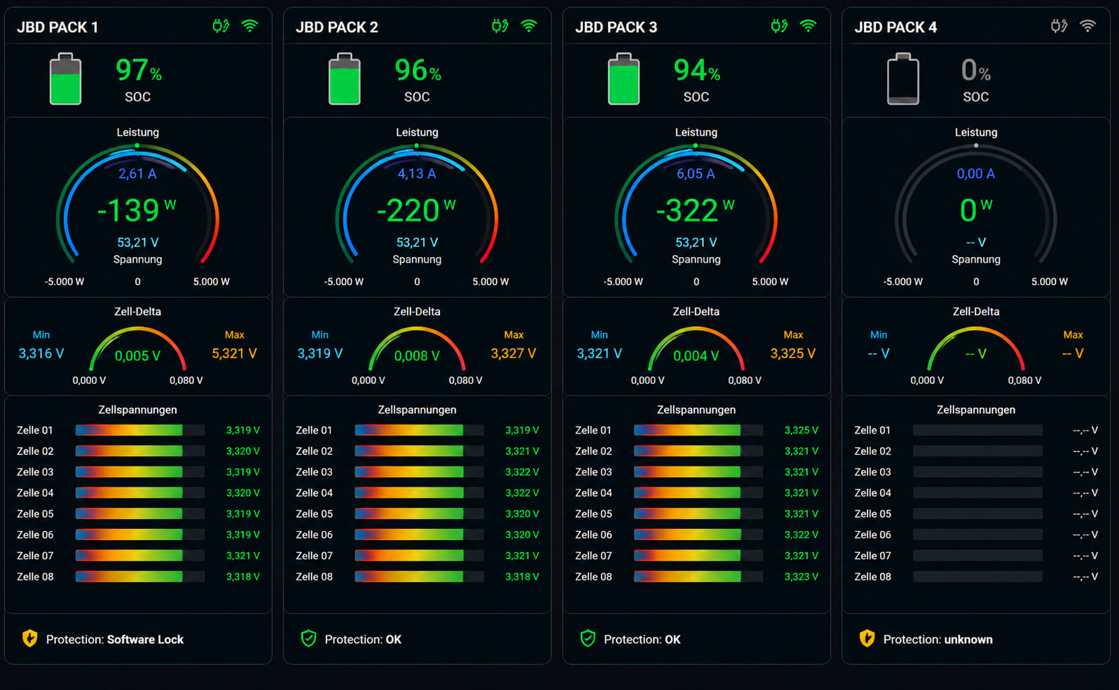The width and height of the screenshot is (1119, 690).
Task: Click the green battery icon of JBD PACK 1
Action: click(x=65, y=78)
